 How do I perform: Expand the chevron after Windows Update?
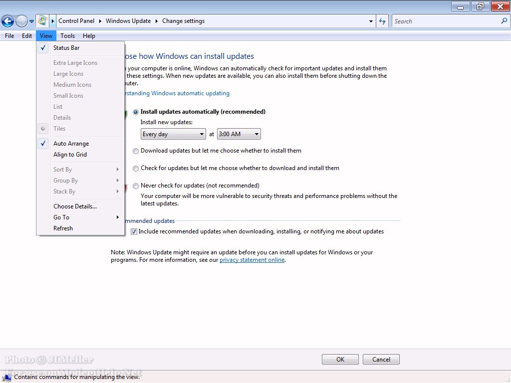(x=156, y=21)
